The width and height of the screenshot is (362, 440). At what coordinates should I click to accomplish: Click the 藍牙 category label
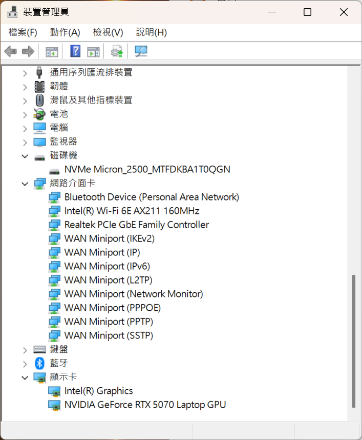point(59,363)
